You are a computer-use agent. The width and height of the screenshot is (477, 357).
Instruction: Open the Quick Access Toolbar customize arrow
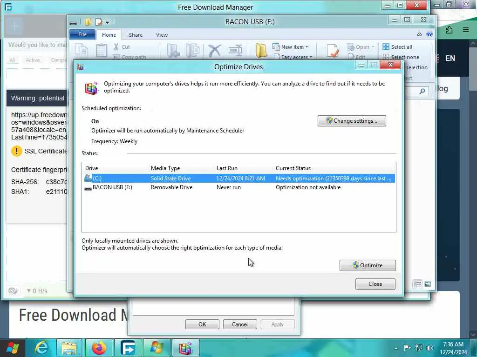[108, 22]
